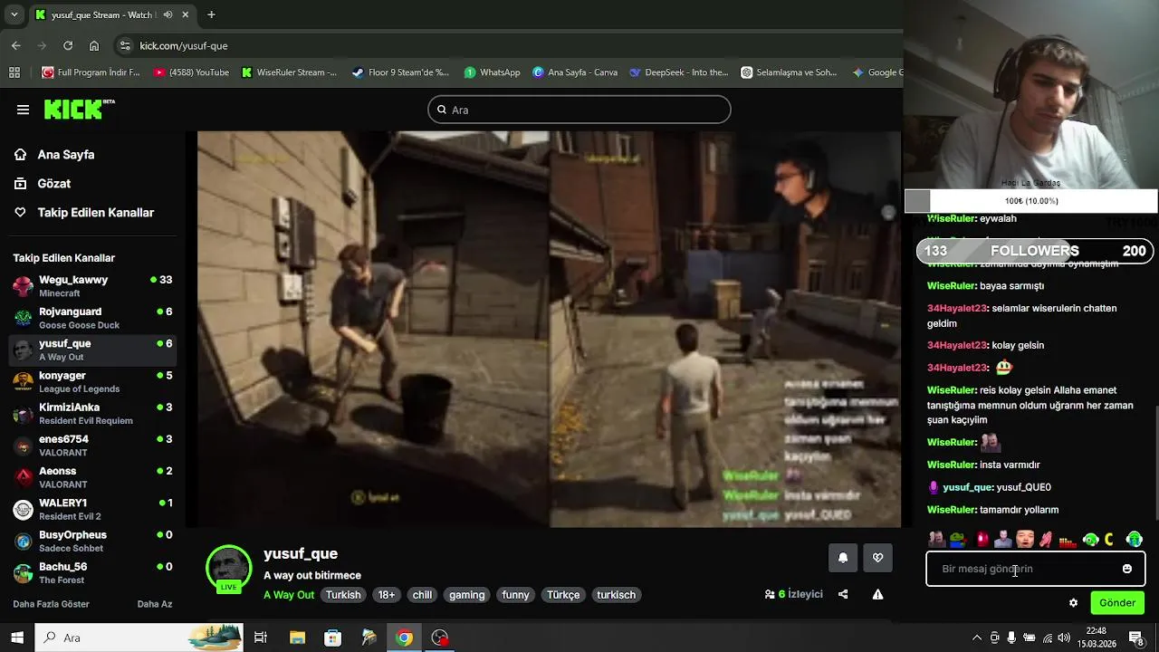The image size is (1159, 652).
Task: Open Rojvanguard channel in followed list
Action: (93, 318)
